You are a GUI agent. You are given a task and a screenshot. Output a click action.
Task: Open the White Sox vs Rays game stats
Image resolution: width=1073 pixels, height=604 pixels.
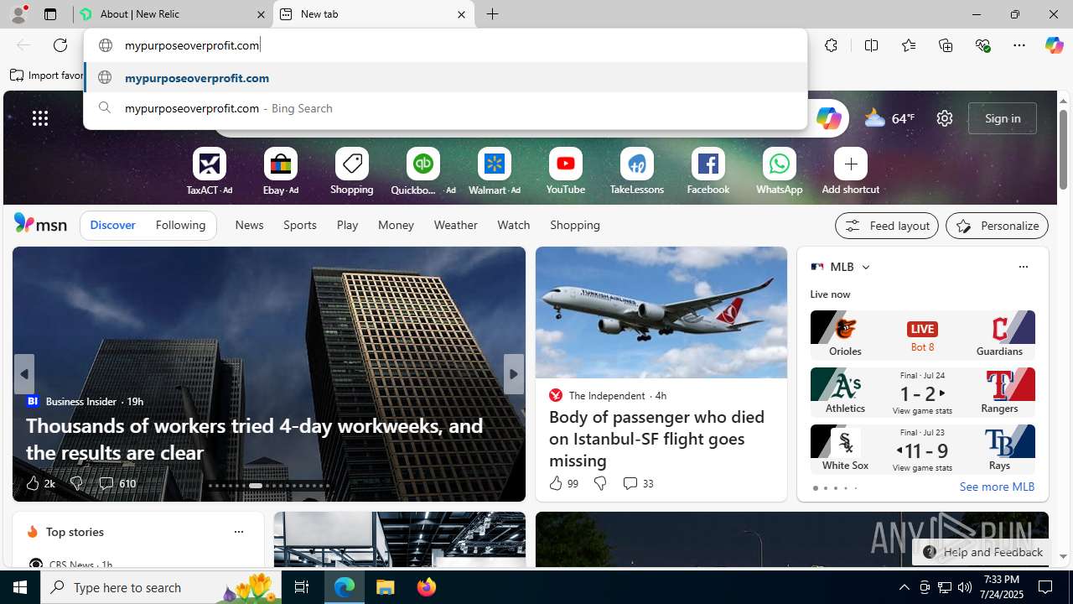922,449
